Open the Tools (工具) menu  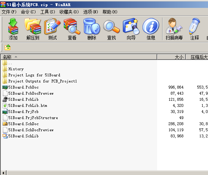(48, 12)
